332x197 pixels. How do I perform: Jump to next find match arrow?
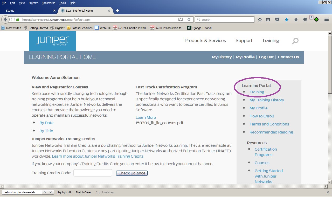click(51, 192)
